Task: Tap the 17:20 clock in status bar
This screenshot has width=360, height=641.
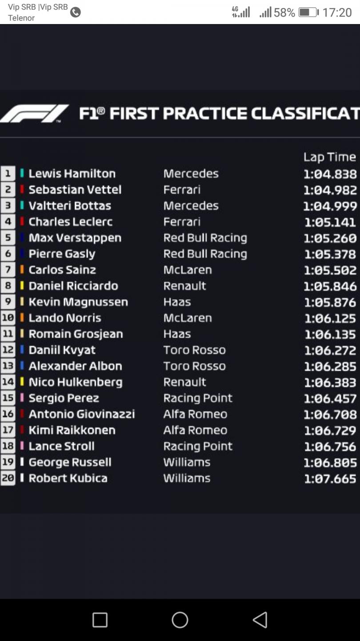Action: point(337,12)
